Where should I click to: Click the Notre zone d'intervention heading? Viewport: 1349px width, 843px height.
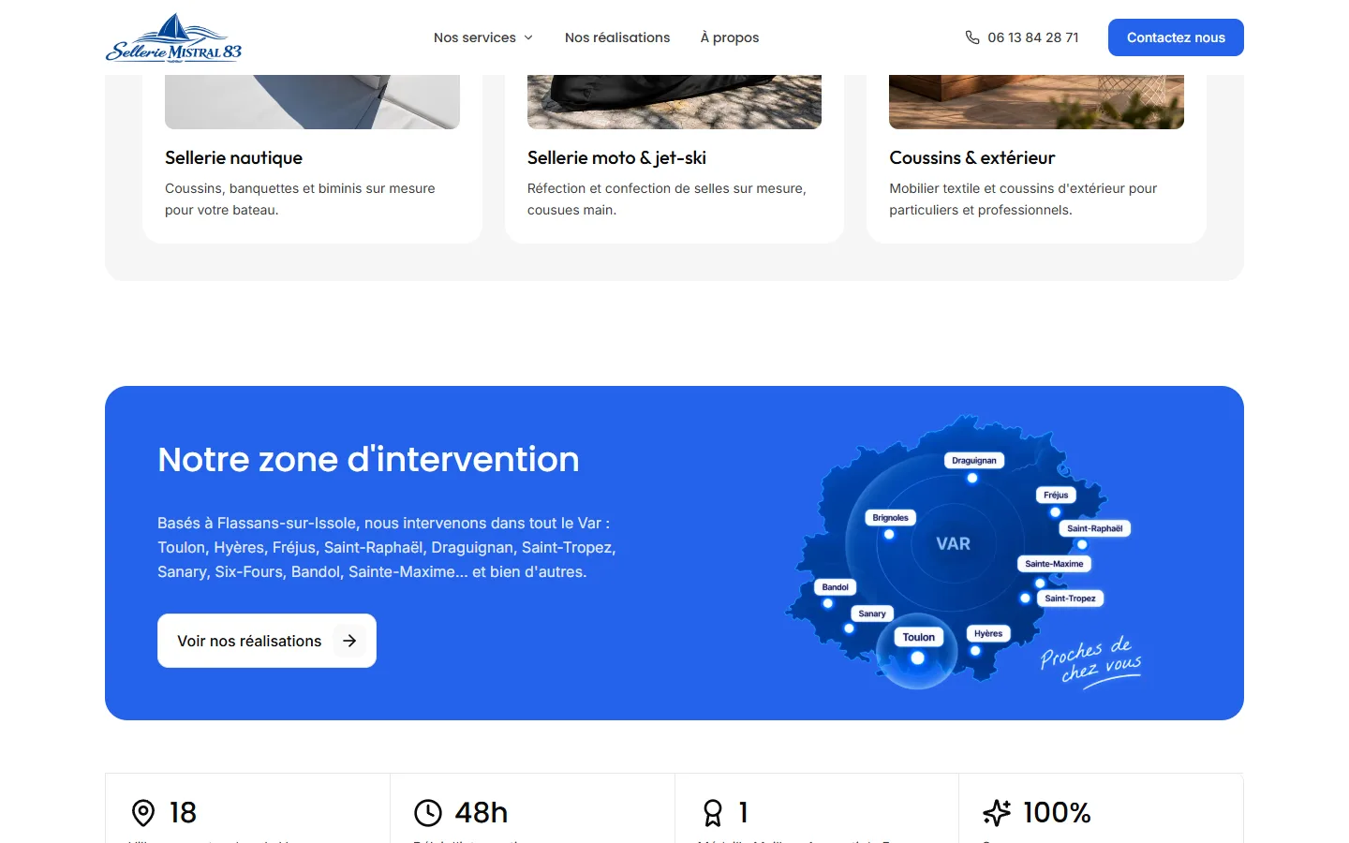pos(368,459)
